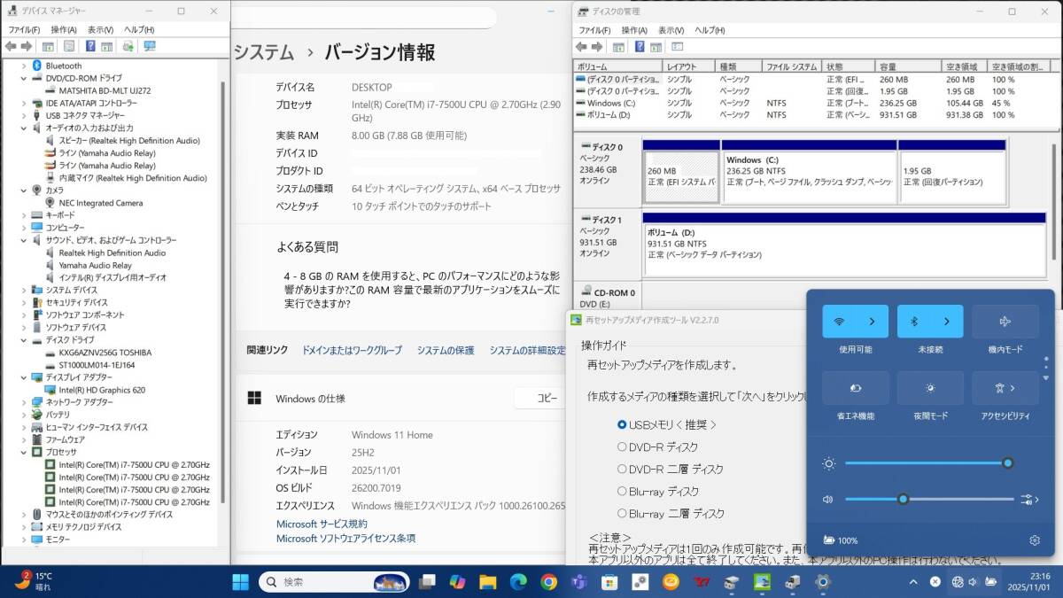Viewport: 1063px width, 598px height.
Task: Open quick settings gear icon
Action: pyautogui.click(x=1035, y=540)
